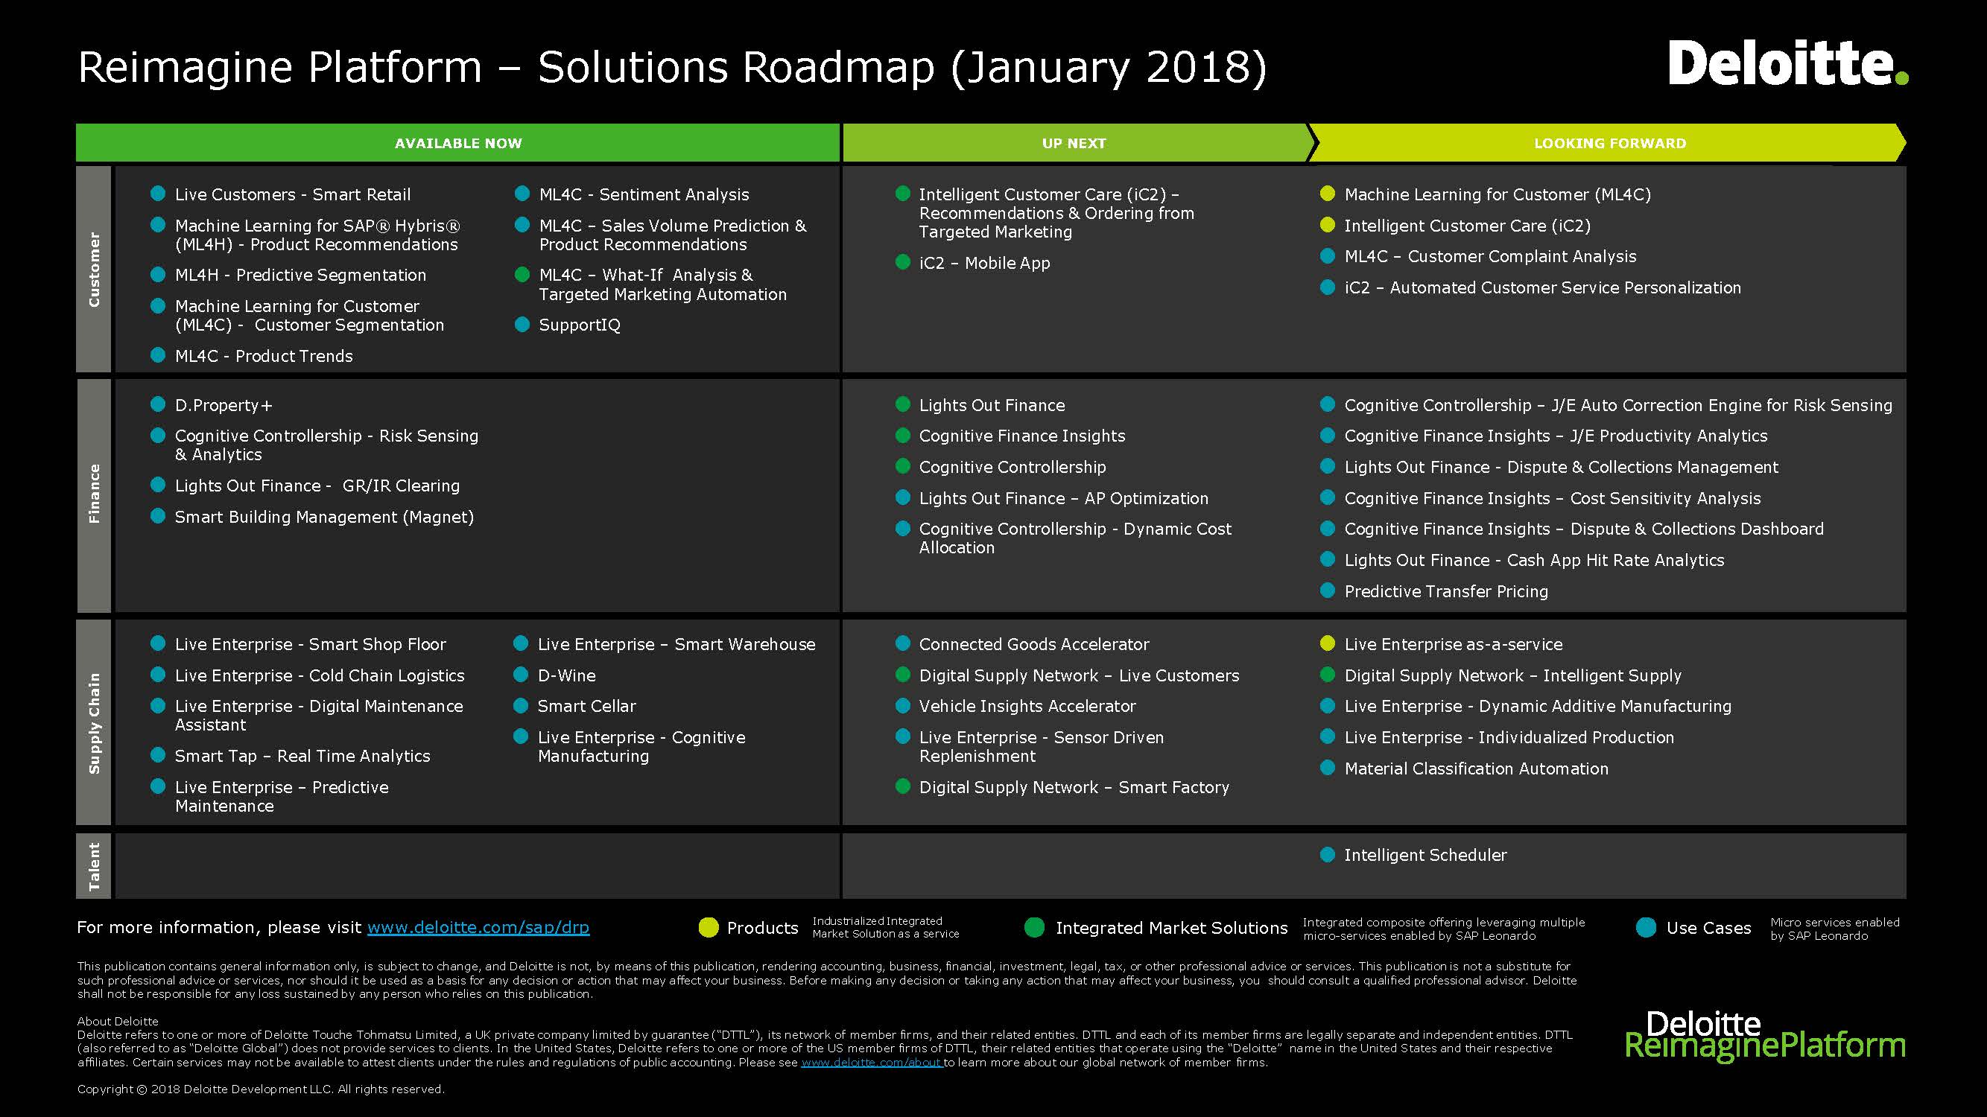Select Live Enterprise - Sensor Driven Replenishment

pos(1042,747)
